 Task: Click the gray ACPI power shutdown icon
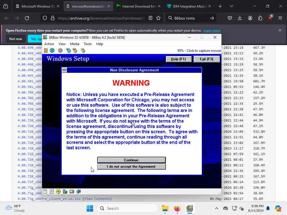click(x=60, y=50)
